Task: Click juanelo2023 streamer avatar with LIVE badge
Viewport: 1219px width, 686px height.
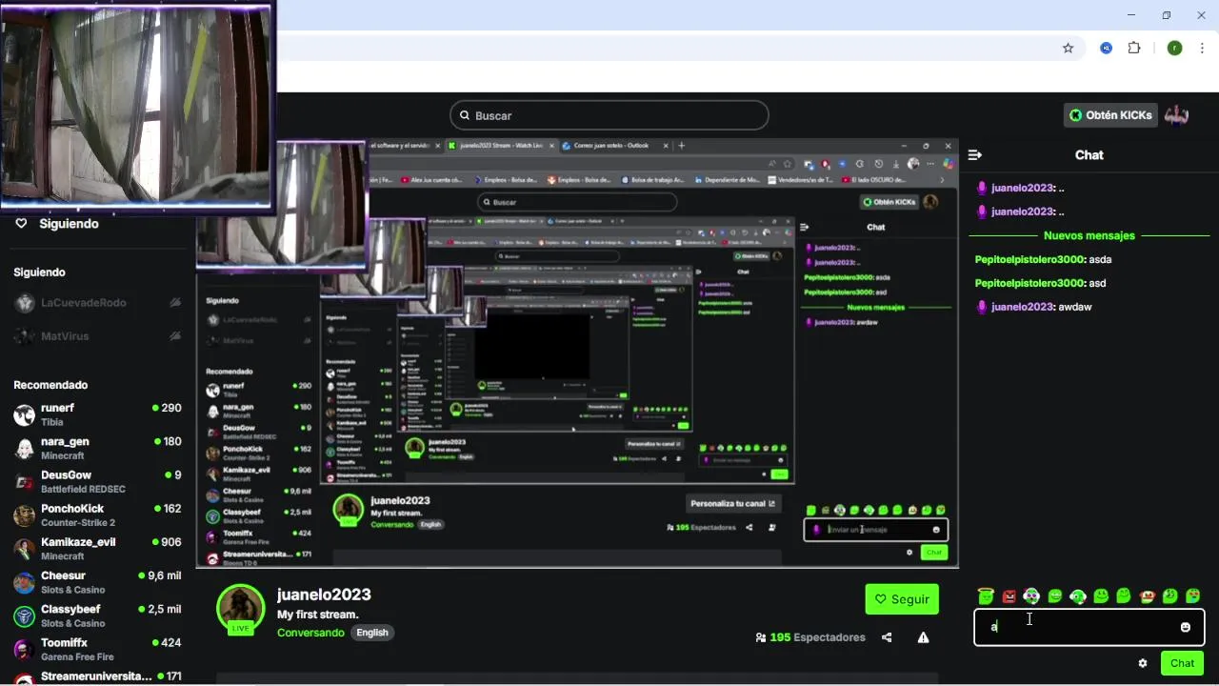Action: [x=240, y=610]
